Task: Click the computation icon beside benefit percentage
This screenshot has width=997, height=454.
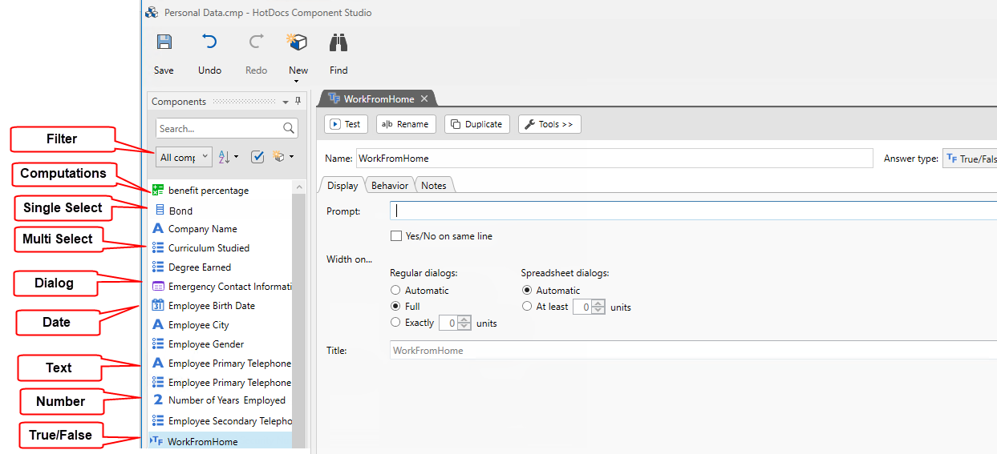Action: coord(157,190)
